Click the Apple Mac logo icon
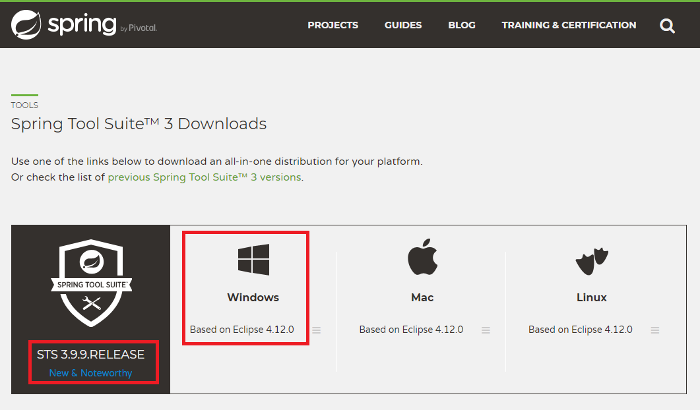Screen dimensions: 700x410 (422, 256)
